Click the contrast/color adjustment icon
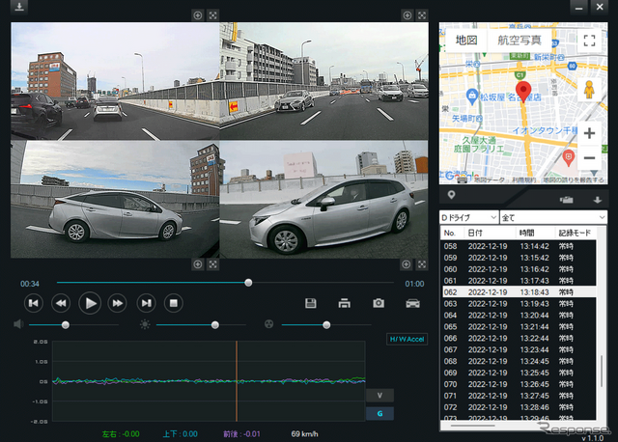Image resolution: width=618 pixels, height=442 pixels. click(268, 324)
